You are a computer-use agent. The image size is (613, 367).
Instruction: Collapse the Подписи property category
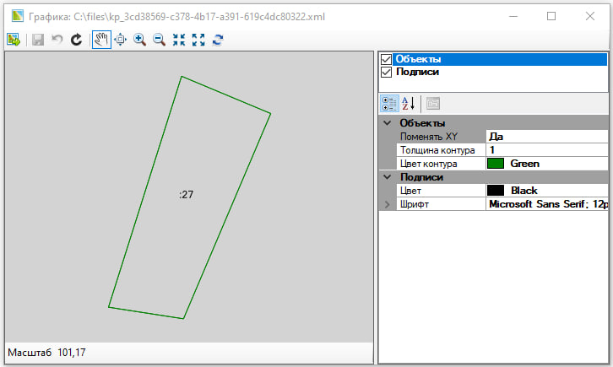point(387,177)
